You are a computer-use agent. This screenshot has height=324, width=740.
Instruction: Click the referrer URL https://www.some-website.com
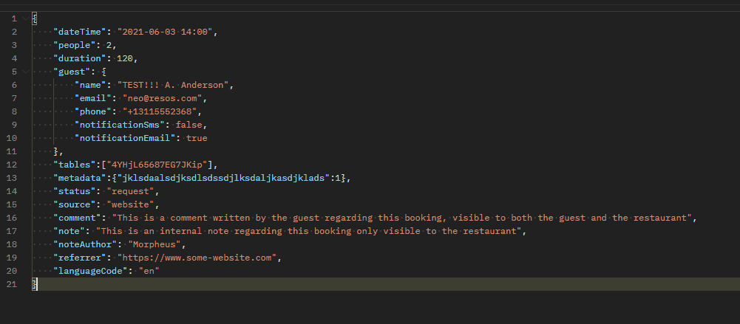pos(197,258)
